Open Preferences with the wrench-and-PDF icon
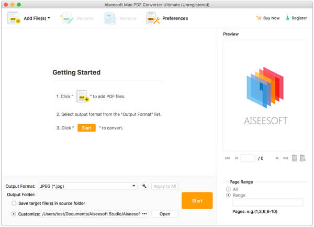 153,18
